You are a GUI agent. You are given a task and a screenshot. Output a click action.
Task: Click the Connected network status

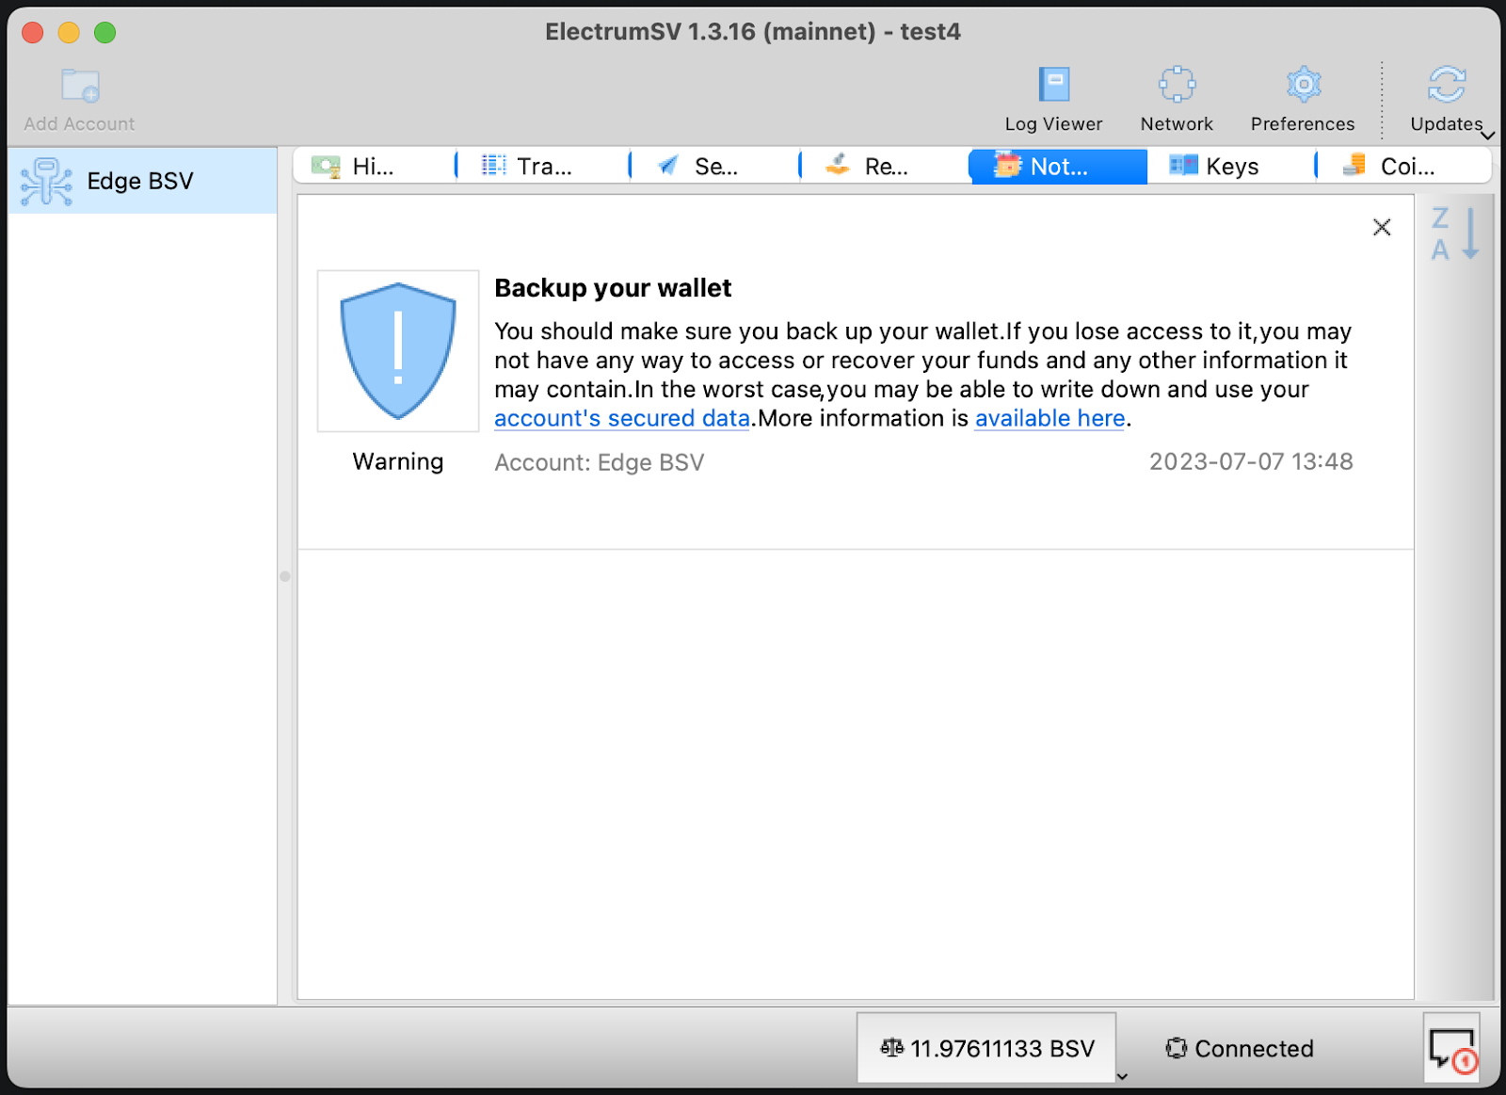click(x=1239, y=1048)
